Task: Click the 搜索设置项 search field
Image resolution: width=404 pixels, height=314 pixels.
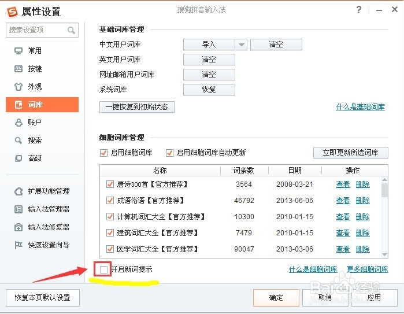Action: click(x=42, y=30)
